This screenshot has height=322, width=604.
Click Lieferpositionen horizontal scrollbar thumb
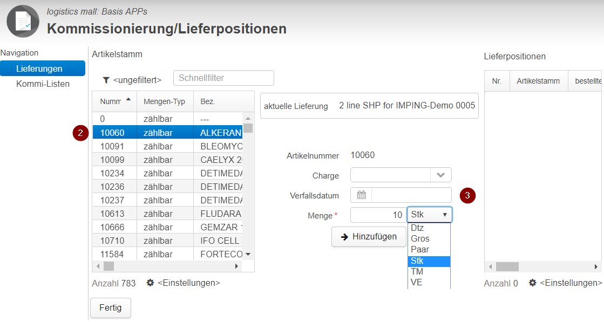coord(507,266)
